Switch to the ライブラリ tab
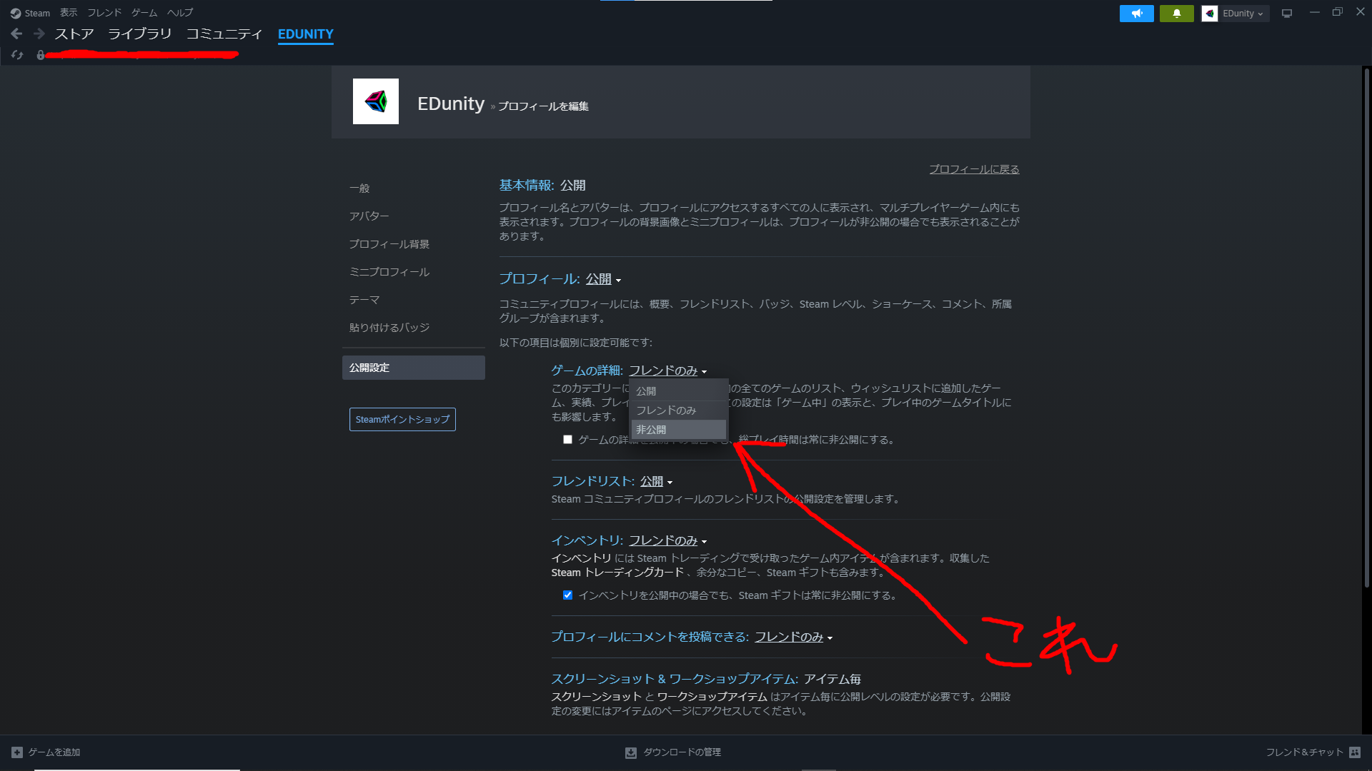 139,34
